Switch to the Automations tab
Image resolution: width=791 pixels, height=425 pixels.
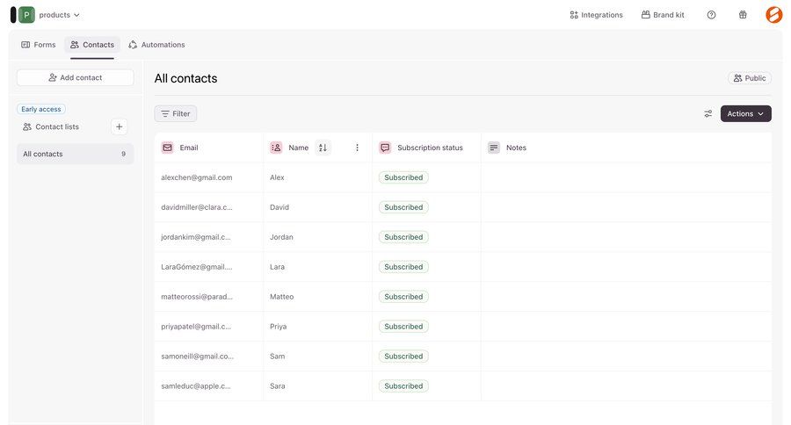pos(156,45)
